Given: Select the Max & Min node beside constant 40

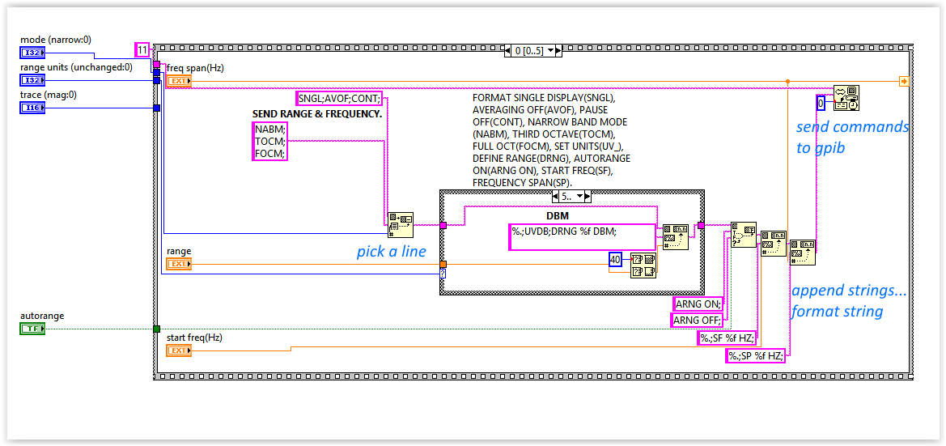Looking at the screenshot, I should (643, 265).
